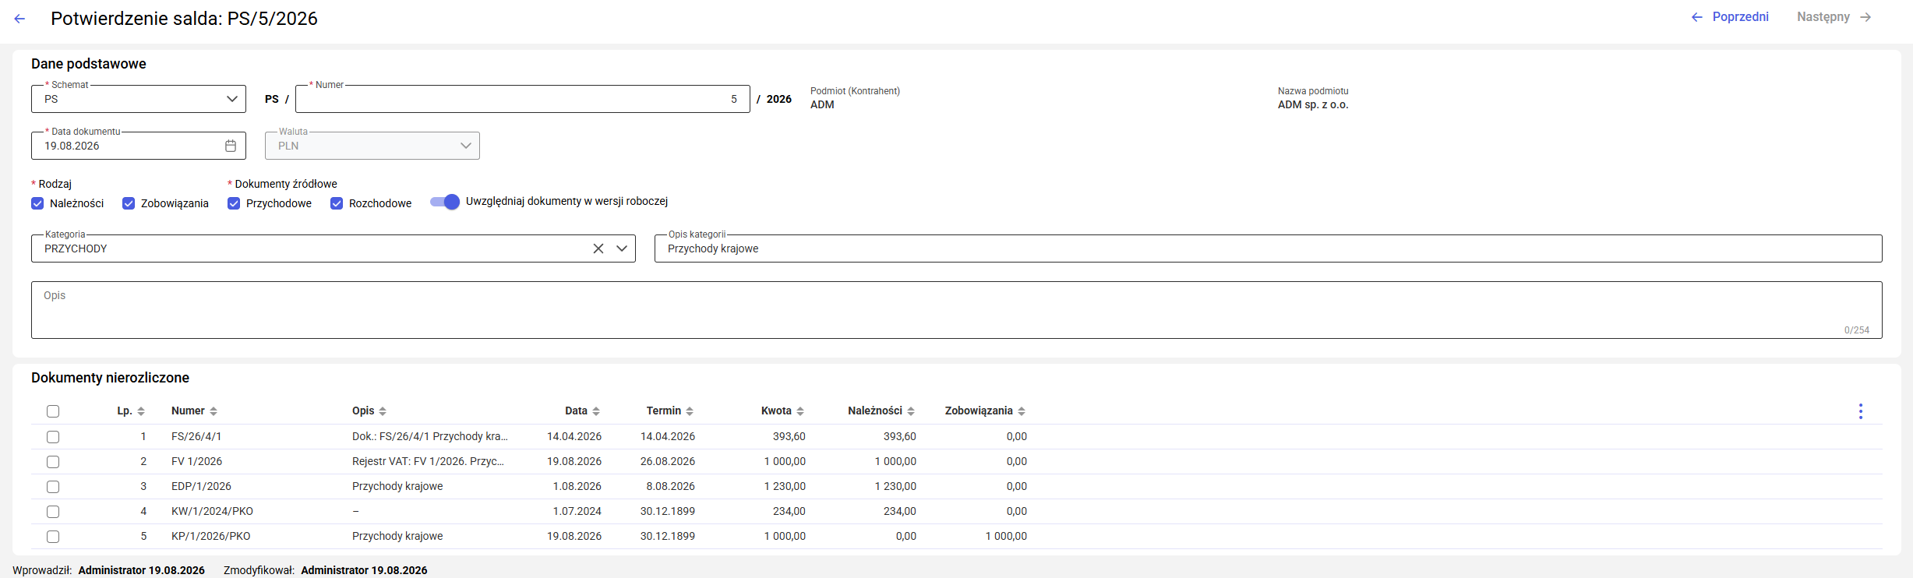1913x578 pixels.
Task: Sort table by Opis column arrows
Action: [383, 411]
